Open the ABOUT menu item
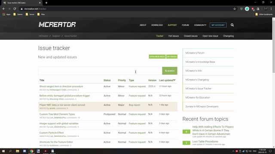 [x=143, y=25]
